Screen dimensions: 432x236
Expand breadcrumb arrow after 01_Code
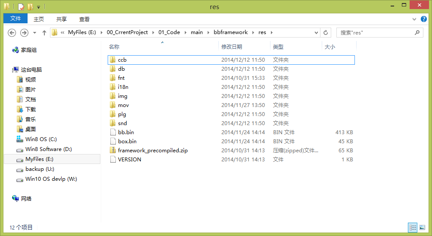(x=185, y=32)
